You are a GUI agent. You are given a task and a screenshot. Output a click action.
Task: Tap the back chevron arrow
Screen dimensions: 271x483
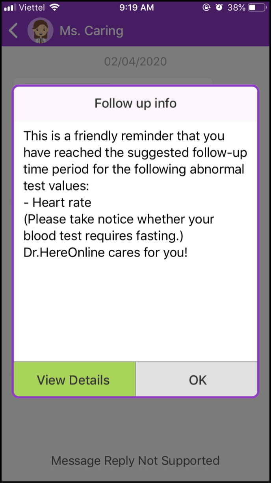pyautogui.click(x=13, y=31)
